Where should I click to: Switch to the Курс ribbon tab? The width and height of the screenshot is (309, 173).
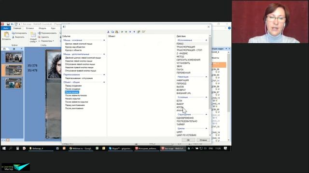click(53, 28)
